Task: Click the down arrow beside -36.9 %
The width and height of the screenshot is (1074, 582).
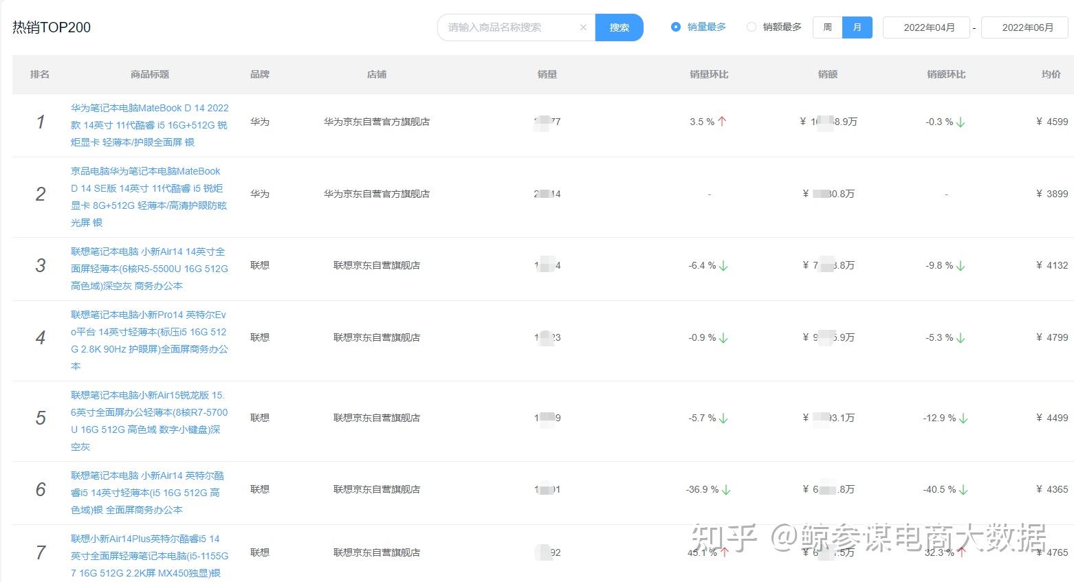Action: click(726, 490)
